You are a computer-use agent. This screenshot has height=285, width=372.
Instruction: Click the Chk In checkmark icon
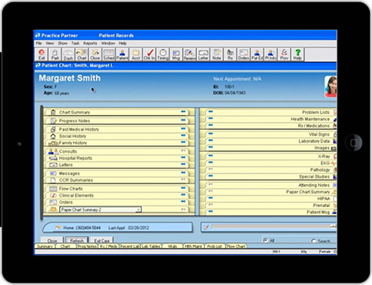[x=149, y=54]
